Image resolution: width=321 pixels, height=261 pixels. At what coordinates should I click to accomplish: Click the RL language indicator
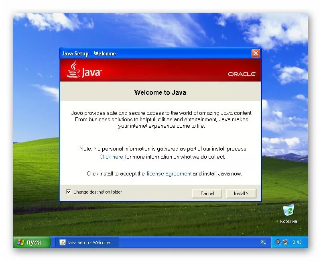(263, 242)
